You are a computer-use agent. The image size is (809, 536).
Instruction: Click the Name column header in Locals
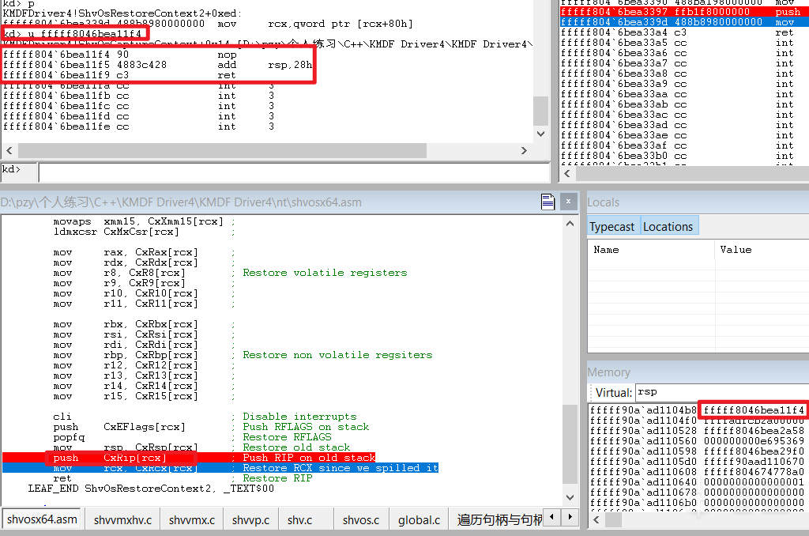point(651,250)
